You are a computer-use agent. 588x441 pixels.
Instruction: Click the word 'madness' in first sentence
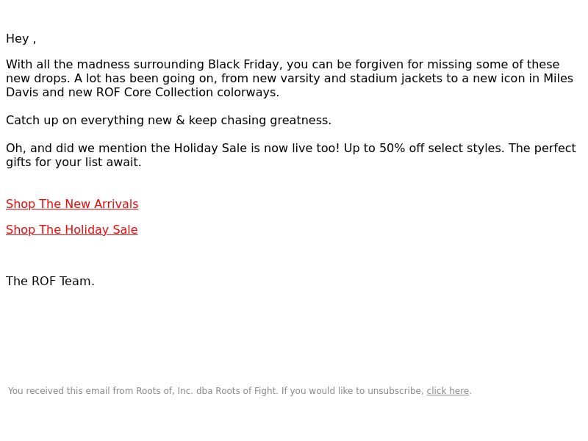click(x=103, y=64)
